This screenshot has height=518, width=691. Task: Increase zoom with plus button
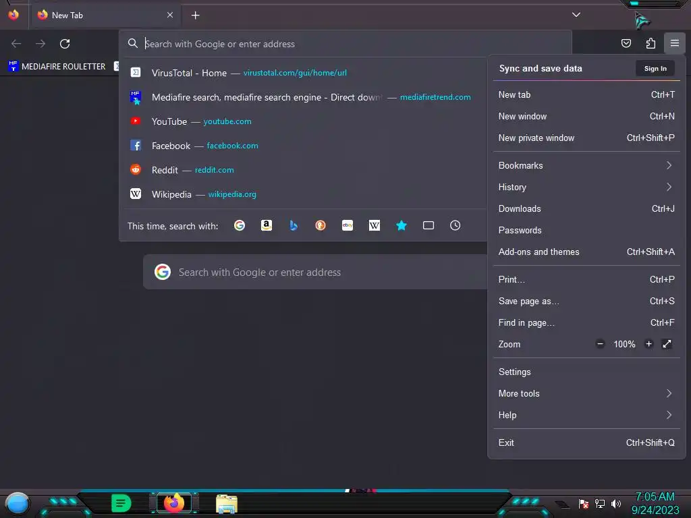click(648, 344)
